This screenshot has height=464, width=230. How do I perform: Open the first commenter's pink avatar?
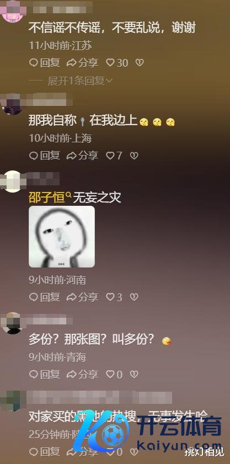point(13,9)
